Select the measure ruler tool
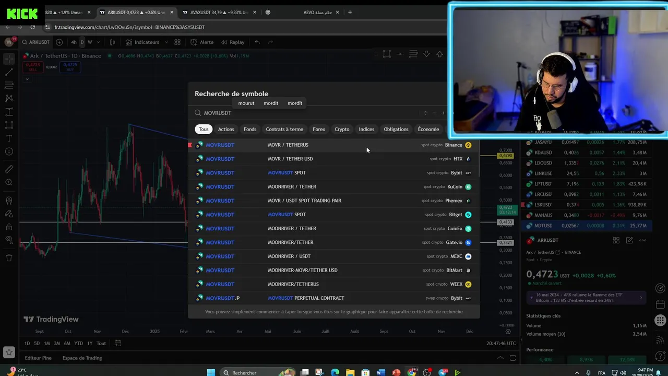Viewport: 668px width, 376px height. (9, 169)
